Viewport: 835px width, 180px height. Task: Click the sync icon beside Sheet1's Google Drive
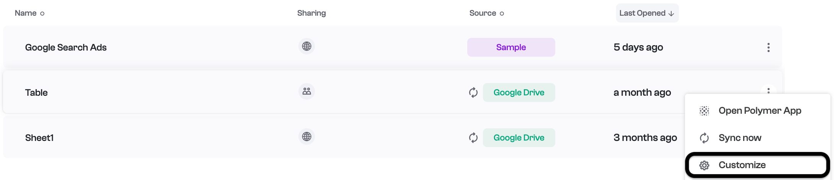(x=473, y=138)
